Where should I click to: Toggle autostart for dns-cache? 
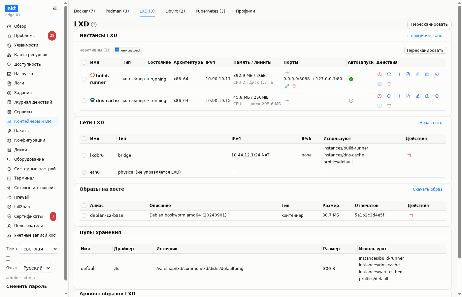click(x=351, y=101)
